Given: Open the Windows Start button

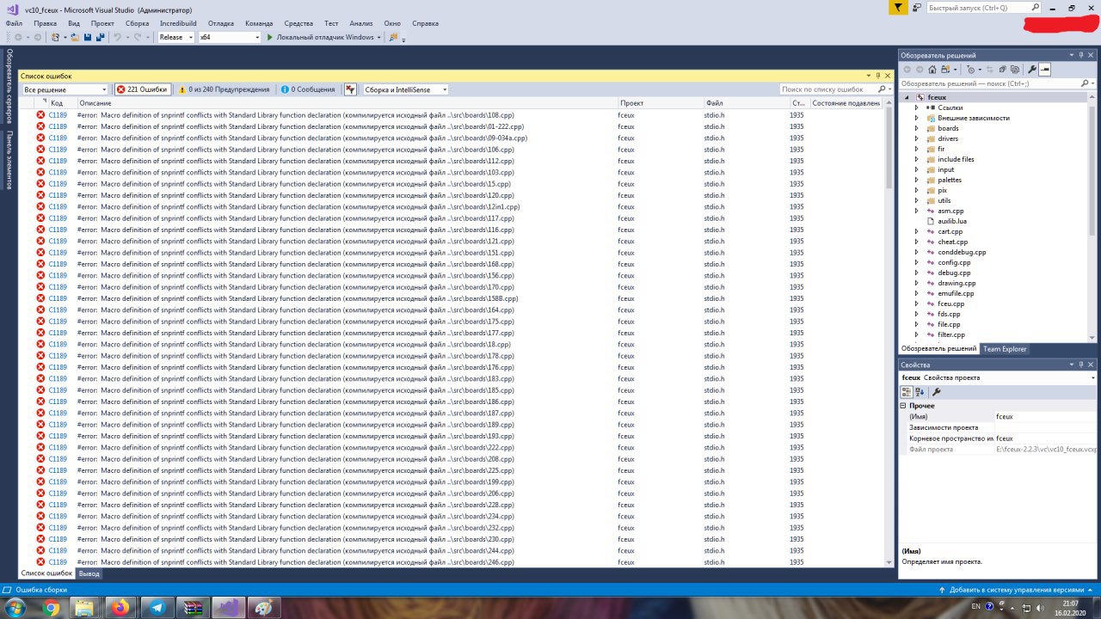Looking at the screenshot, I should click(x=15, y=608).
